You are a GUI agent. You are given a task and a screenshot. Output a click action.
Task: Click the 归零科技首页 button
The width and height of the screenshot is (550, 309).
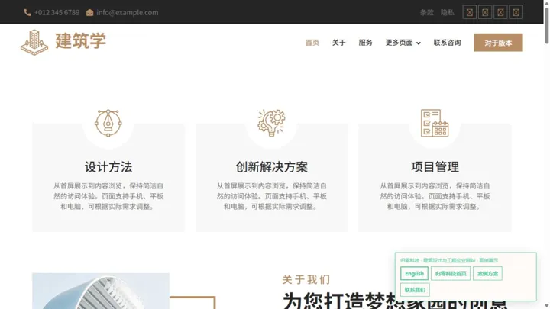[451, 274]
